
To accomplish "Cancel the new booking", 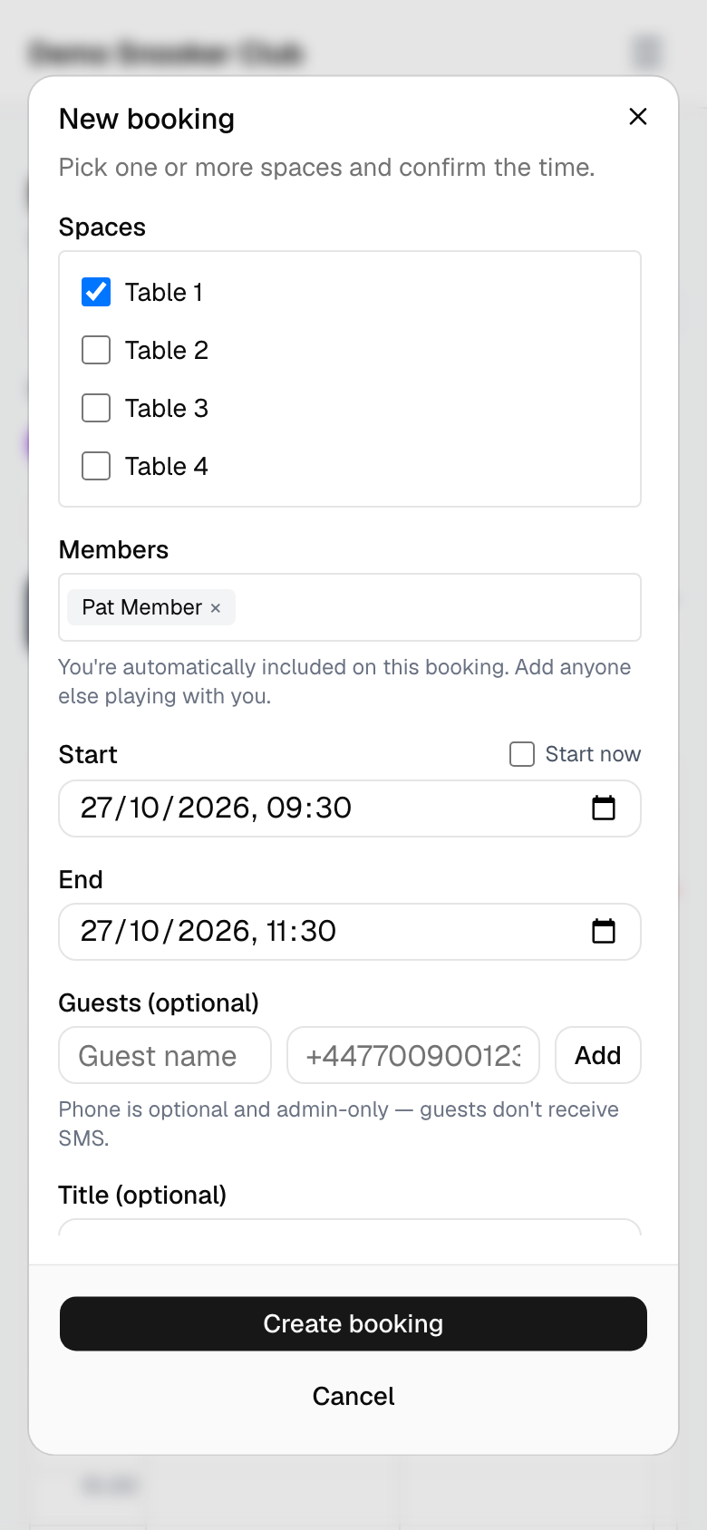I will pos(353,1396).
